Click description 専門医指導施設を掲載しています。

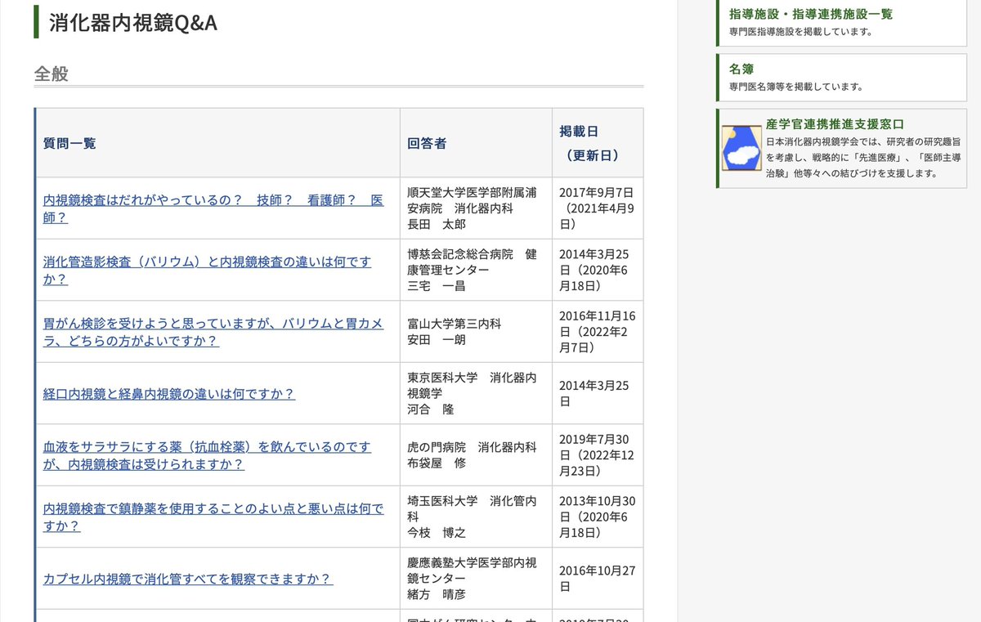[800, 32]
